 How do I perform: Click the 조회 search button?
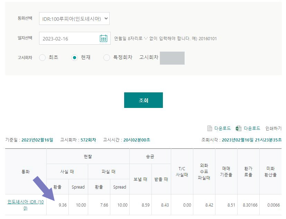tap(144, 100)
